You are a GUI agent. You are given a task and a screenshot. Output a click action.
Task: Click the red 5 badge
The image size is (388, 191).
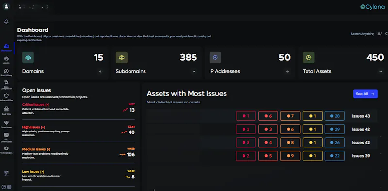(268, 156)
